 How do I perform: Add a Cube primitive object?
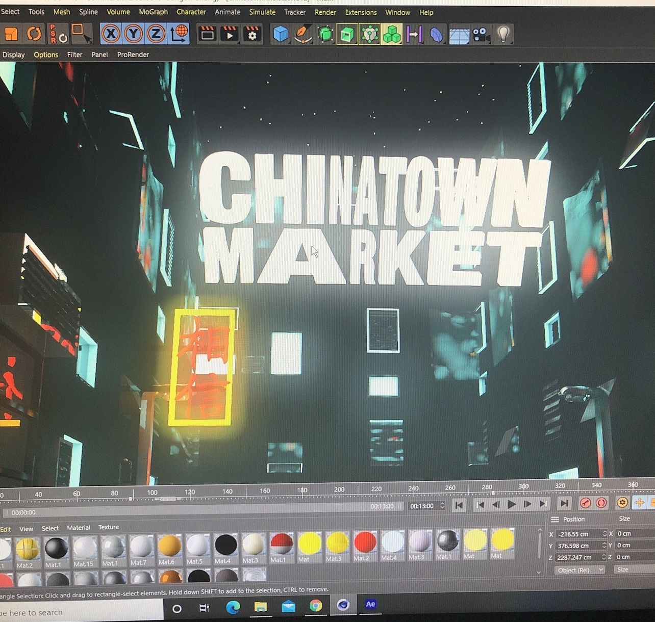[x=280, y=34]
